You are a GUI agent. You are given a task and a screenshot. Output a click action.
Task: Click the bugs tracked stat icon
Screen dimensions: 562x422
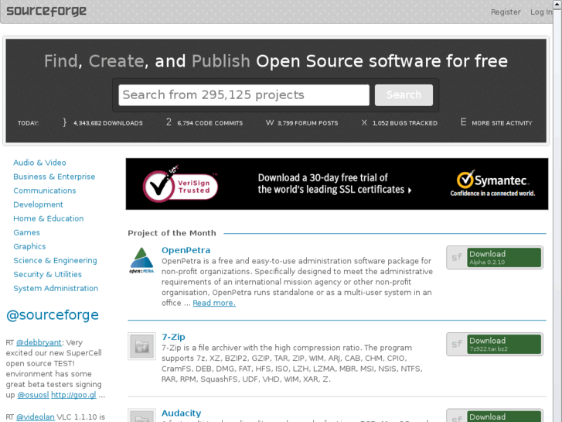coord(364,122)
